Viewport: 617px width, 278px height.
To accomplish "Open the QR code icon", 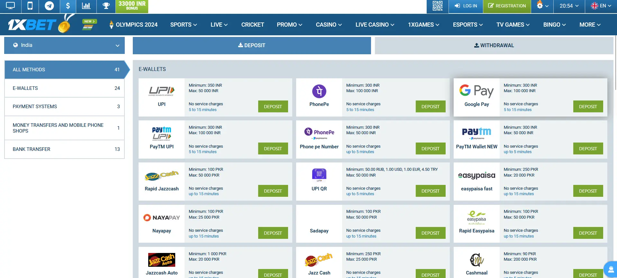I will 437,6.
